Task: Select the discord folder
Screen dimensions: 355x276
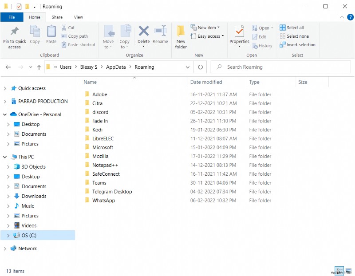Action: pos(100,112)
